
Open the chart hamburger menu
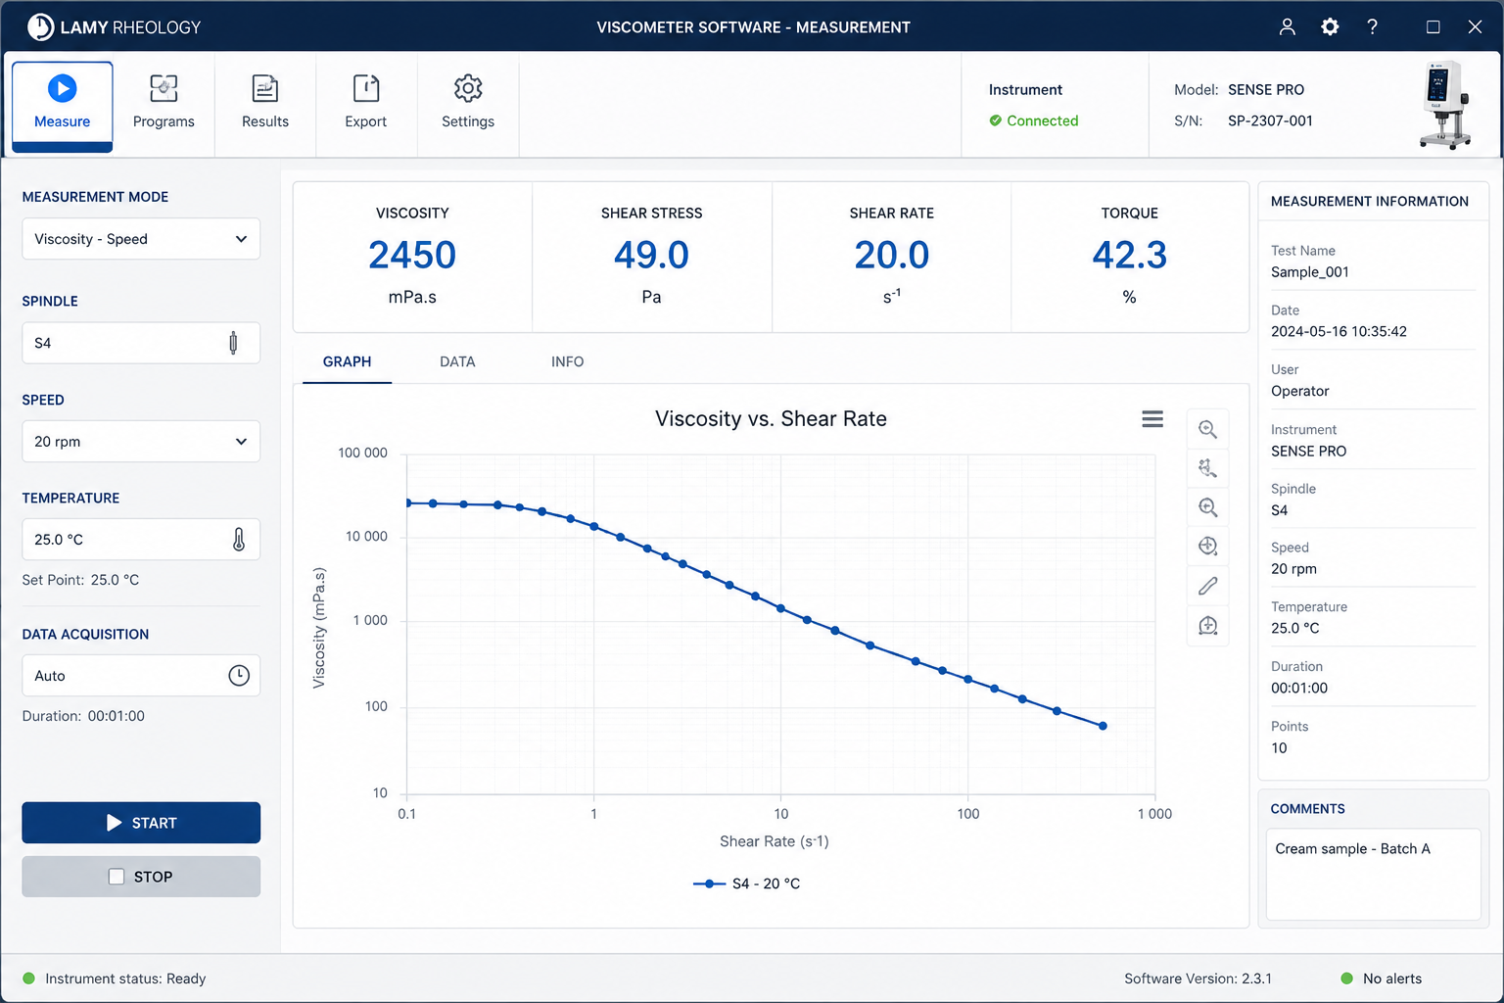tap(1152, 419)
